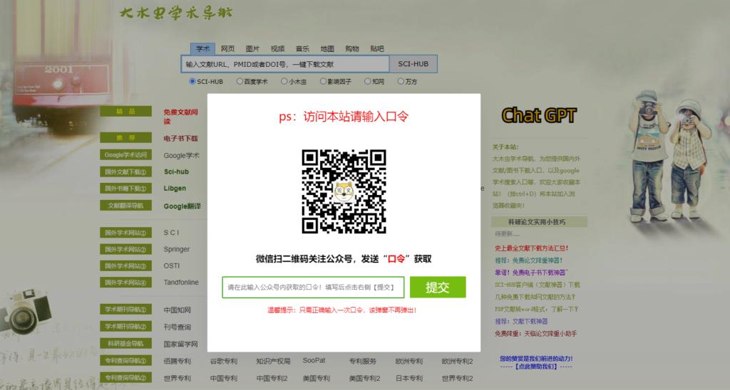The height and width of the screenshot is (390, 730).
Task: Open the 国家留学网 link
Action: (180, 344)
